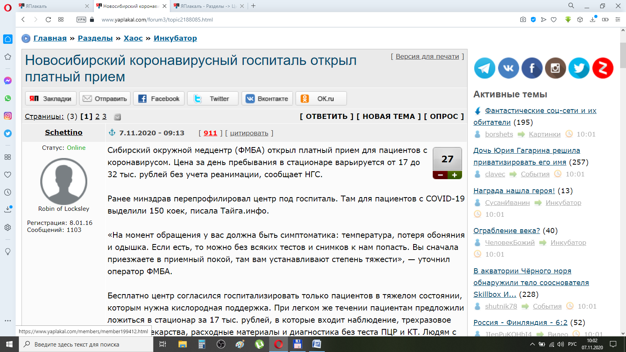626x352 pixels.
Task: Open VK round social icon
Action: tap(508, 68)
